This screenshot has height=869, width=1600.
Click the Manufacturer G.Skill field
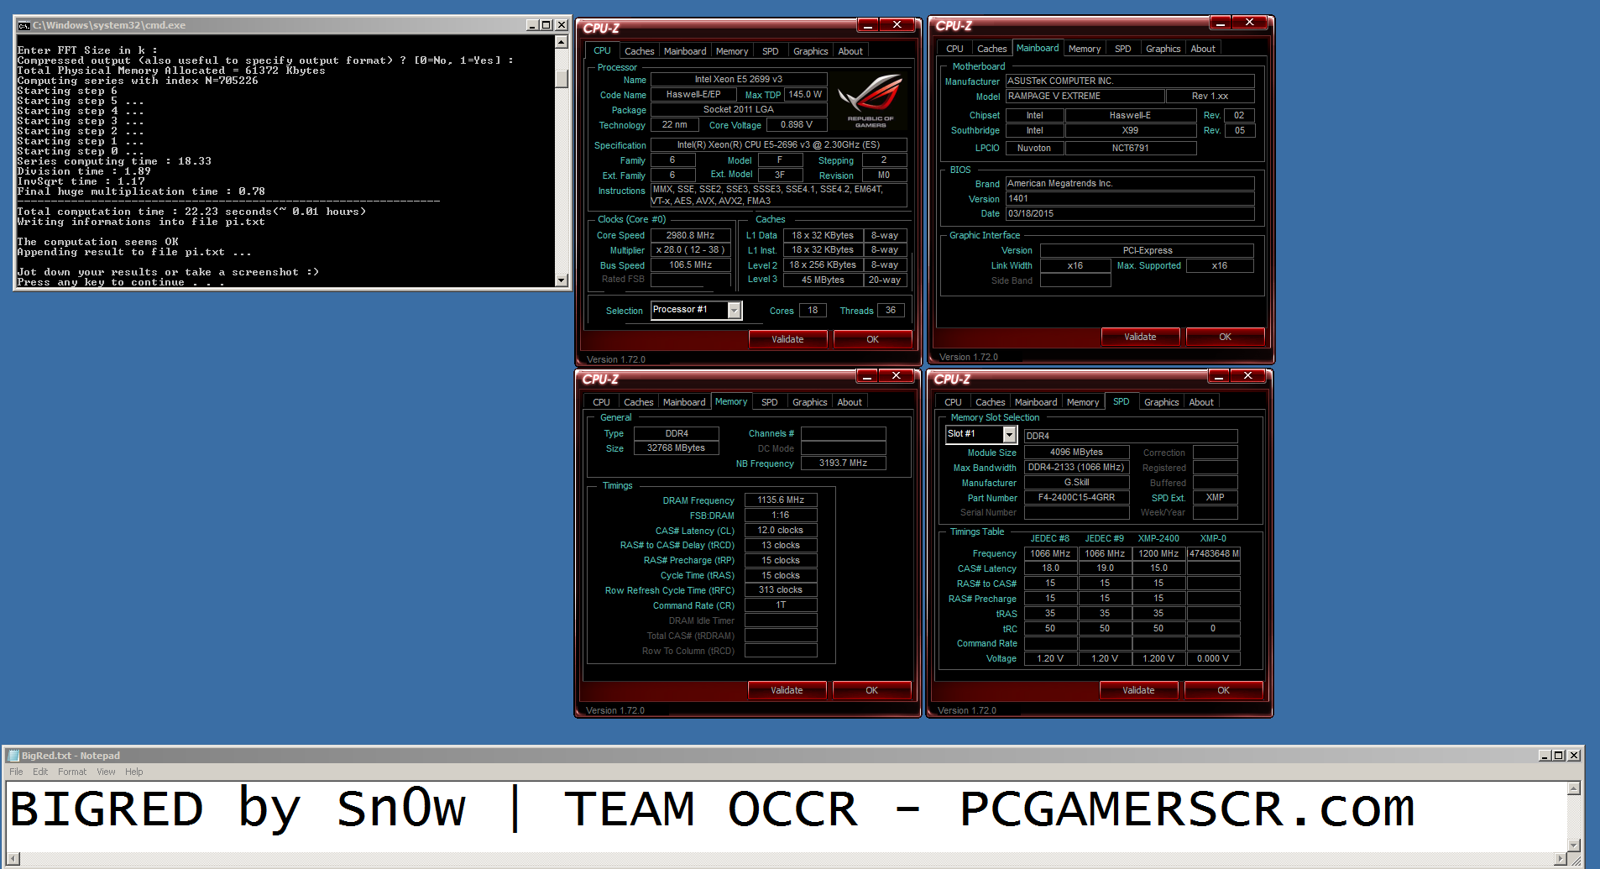[x=1077, y=482]
